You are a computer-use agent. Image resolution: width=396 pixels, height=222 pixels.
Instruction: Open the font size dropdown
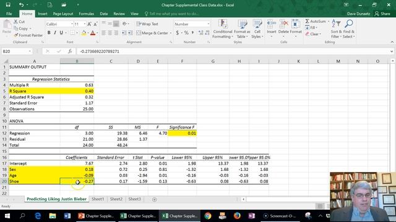[85, 24]
